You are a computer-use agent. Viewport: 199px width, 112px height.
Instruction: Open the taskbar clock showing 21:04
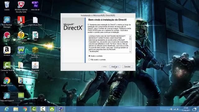[186, 109]
